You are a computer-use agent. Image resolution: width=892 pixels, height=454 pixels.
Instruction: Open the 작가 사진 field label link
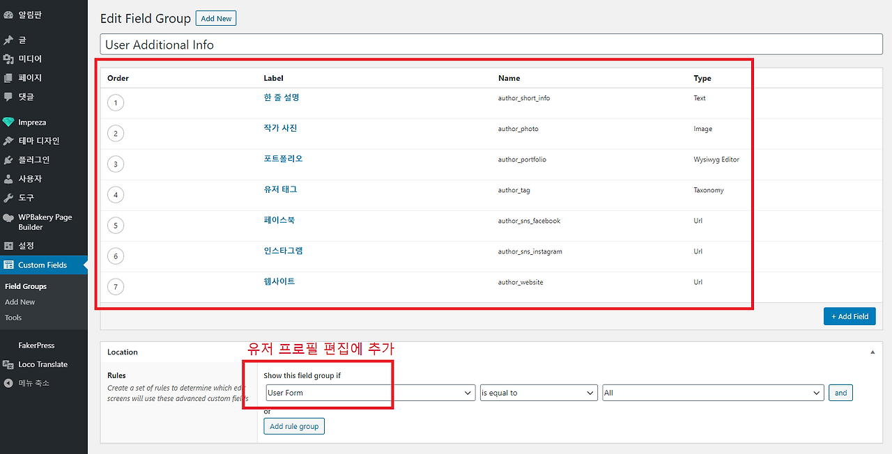(x=281, y=128)
